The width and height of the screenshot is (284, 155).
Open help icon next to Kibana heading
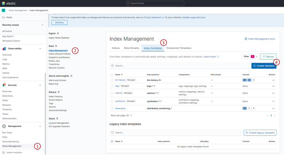[59, 92]
